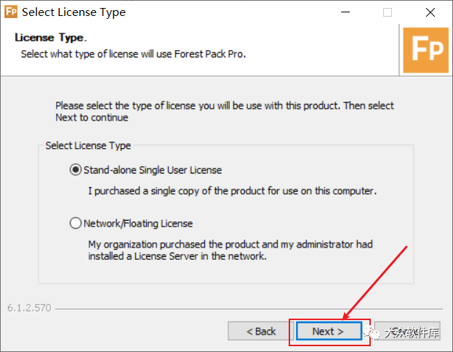Click the bold License Type. heading
453x352 pixels.
(51, 38)
